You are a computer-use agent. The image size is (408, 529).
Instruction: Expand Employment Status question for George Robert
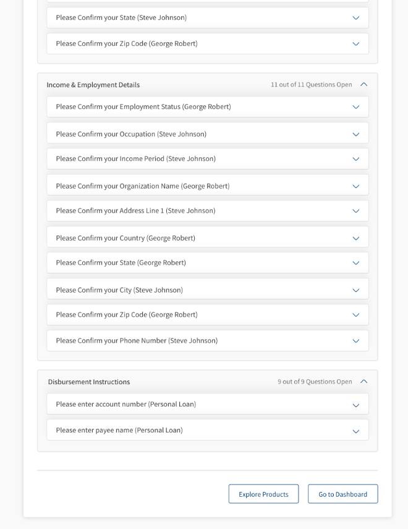coord(208,107)
